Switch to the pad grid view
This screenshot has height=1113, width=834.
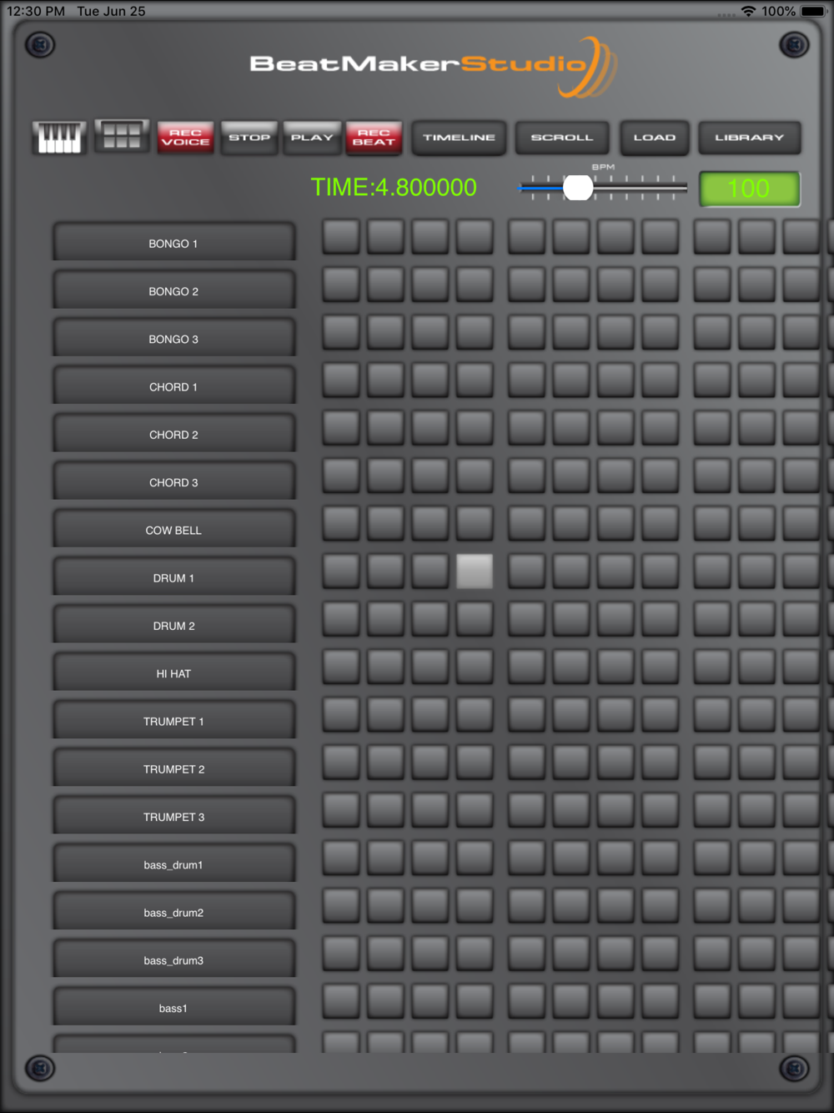click(122, 136)
